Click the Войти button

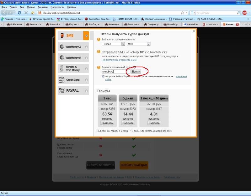(136, 72)
